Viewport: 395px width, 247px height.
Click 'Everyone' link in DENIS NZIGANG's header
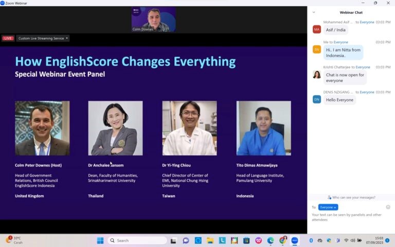367,92
